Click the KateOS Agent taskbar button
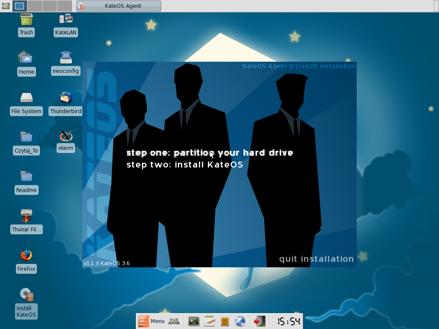439x329 pixels. pyautogui.click(x=119, y=6)
